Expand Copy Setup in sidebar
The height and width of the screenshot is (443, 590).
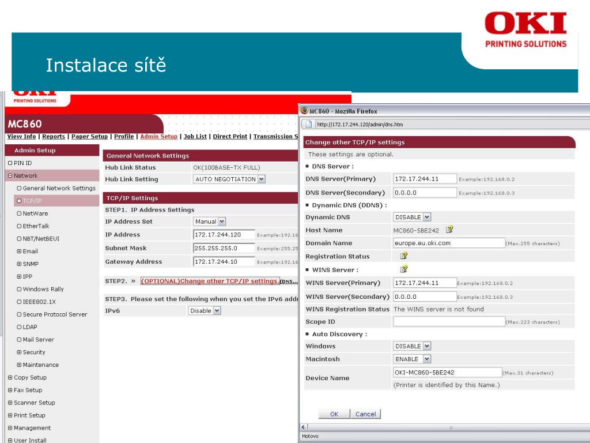point(10,377)
